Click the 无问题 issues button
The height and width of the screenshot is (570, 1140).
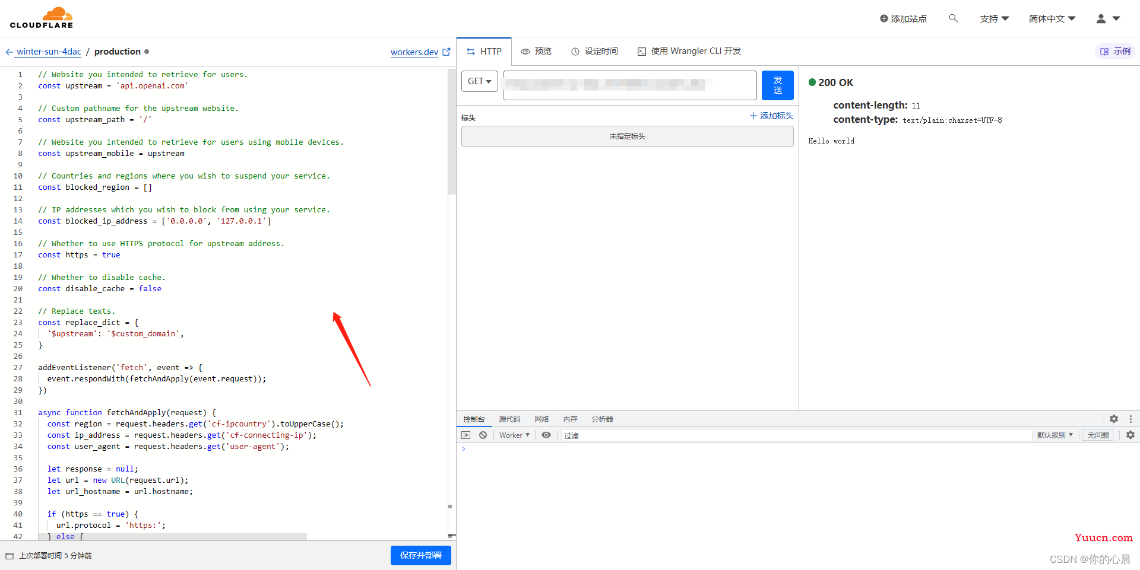[1098, 435]
